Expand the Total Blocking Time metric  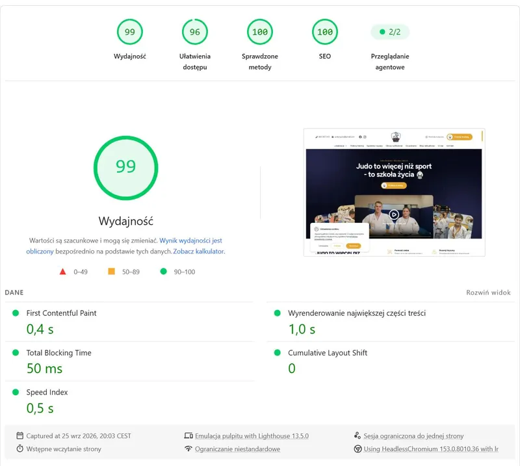click(x=129, y=361)
